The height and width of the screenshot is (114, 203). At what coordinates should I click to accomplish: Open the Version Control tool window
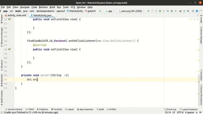(14, 109)
